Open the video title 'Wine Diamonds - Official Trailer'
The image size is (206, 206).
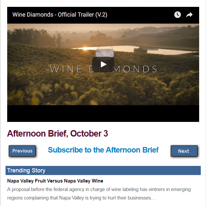click(x=60, y=15)
